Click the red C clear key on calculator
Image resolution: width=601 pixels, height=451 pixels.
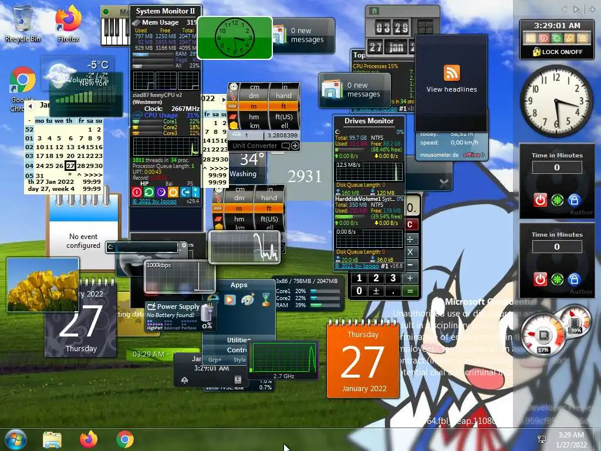[410, 225]
